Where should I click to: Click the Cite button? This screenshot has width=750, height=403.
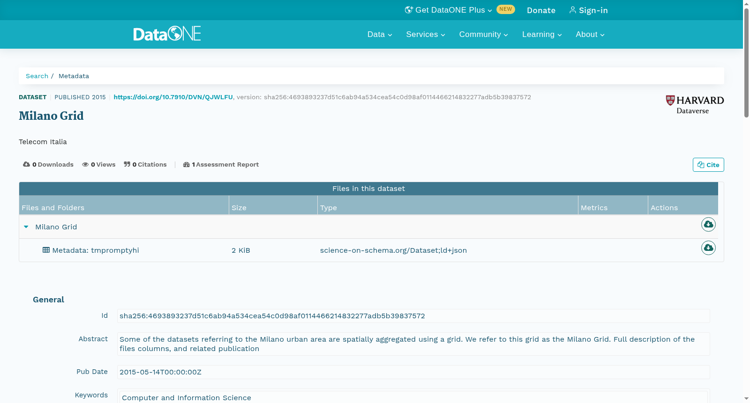708,165
